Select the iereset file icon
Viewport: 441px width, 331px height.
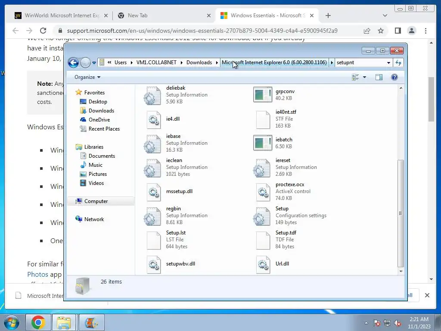(262, 168)
